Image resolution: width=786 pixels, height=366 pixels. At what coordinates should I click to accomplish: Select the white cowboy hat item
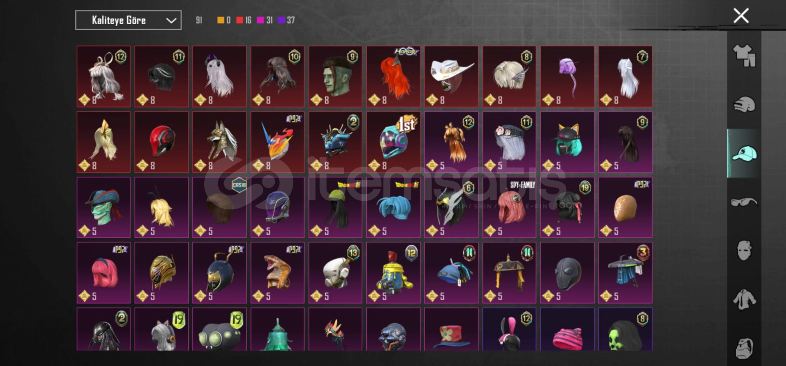(x=451, y=76)
